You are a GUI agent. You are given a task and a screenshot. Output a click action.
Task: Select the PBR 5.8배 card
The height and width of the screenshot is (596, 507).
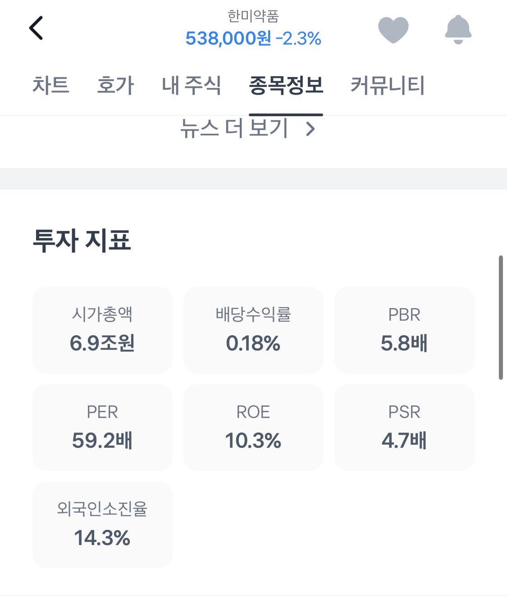coord(404,330)
